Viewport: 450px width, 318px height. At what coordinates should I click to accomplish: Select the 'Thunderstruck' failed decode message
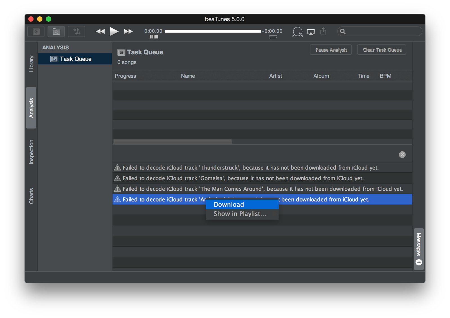pos(262,168)
